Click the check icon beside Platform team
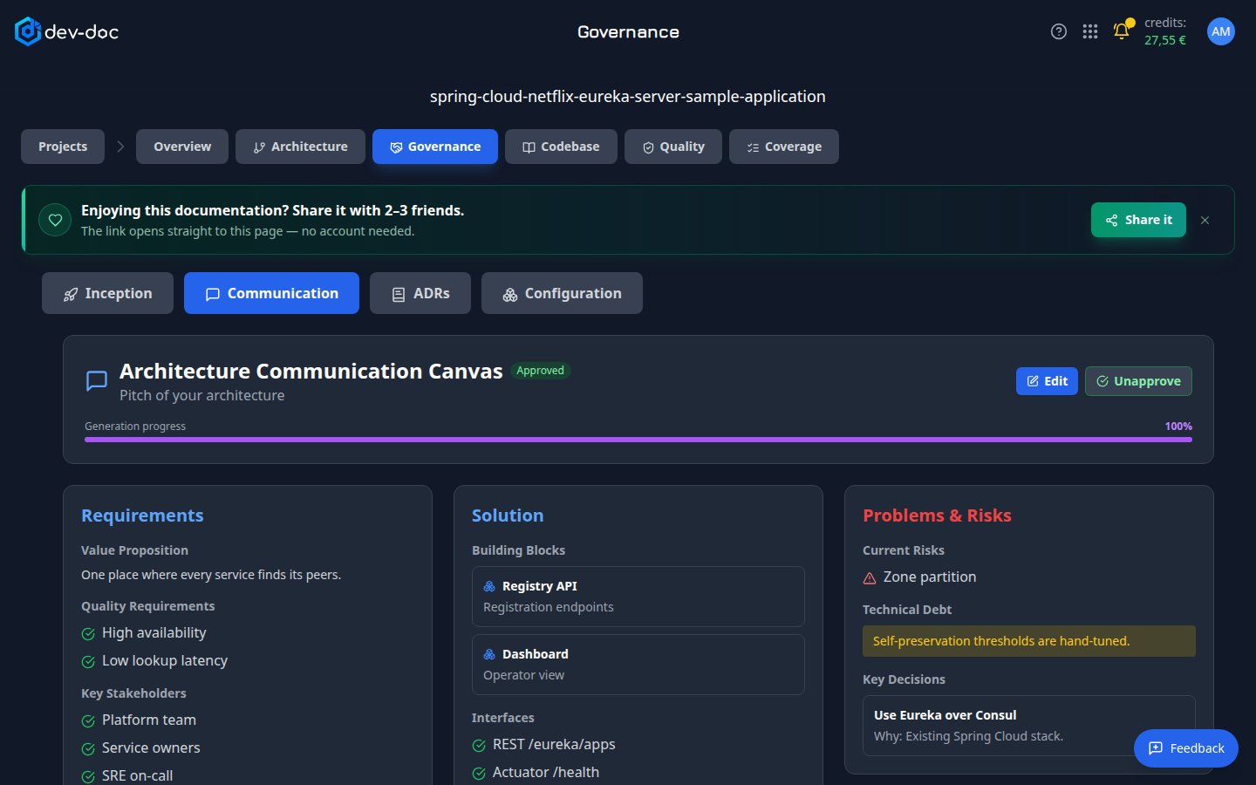The image size is (1256, 785). 88,721
